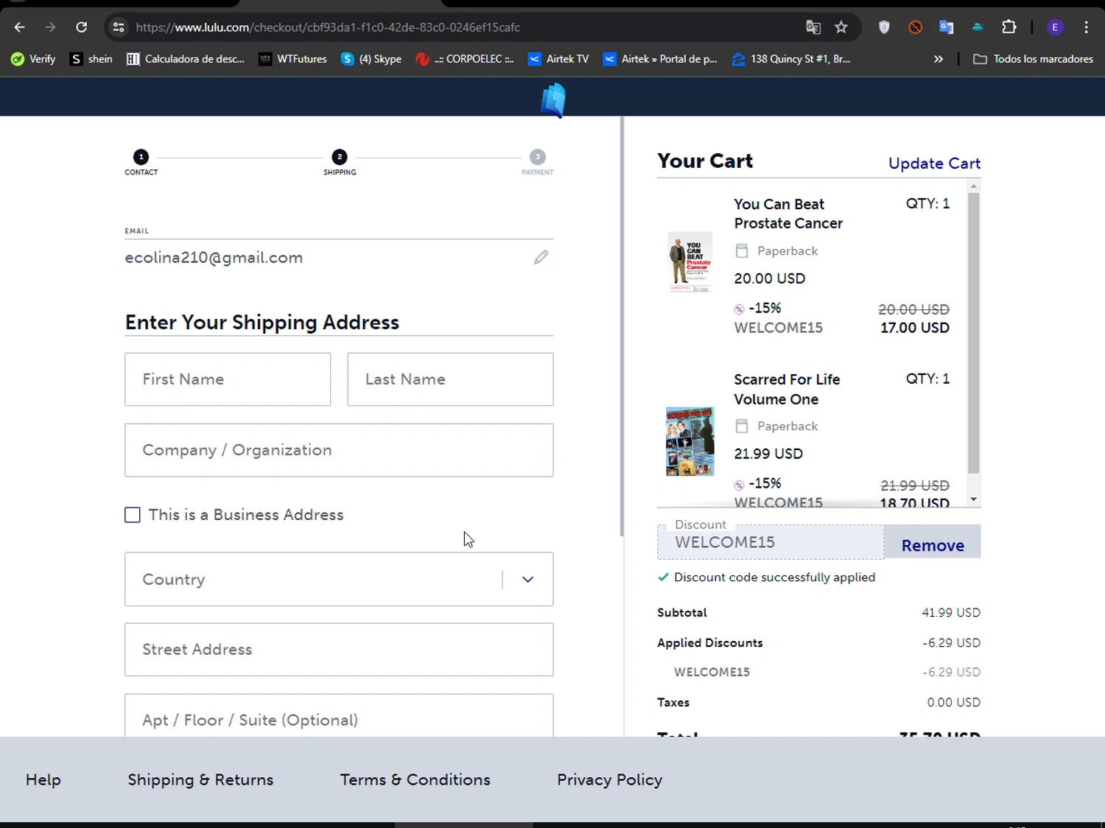Focus Apt / Floor / Suite field
Viewport: 1105px width, 828px height.
(339, 716)
